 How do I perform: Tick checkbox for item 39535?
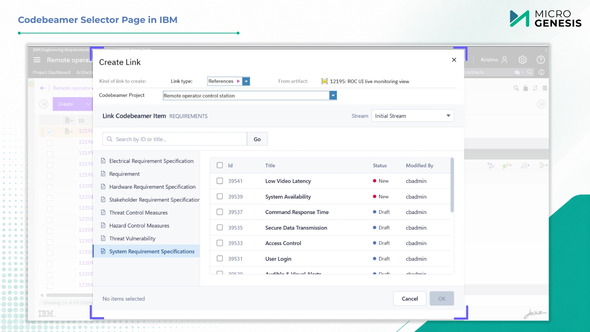point(220,227)
